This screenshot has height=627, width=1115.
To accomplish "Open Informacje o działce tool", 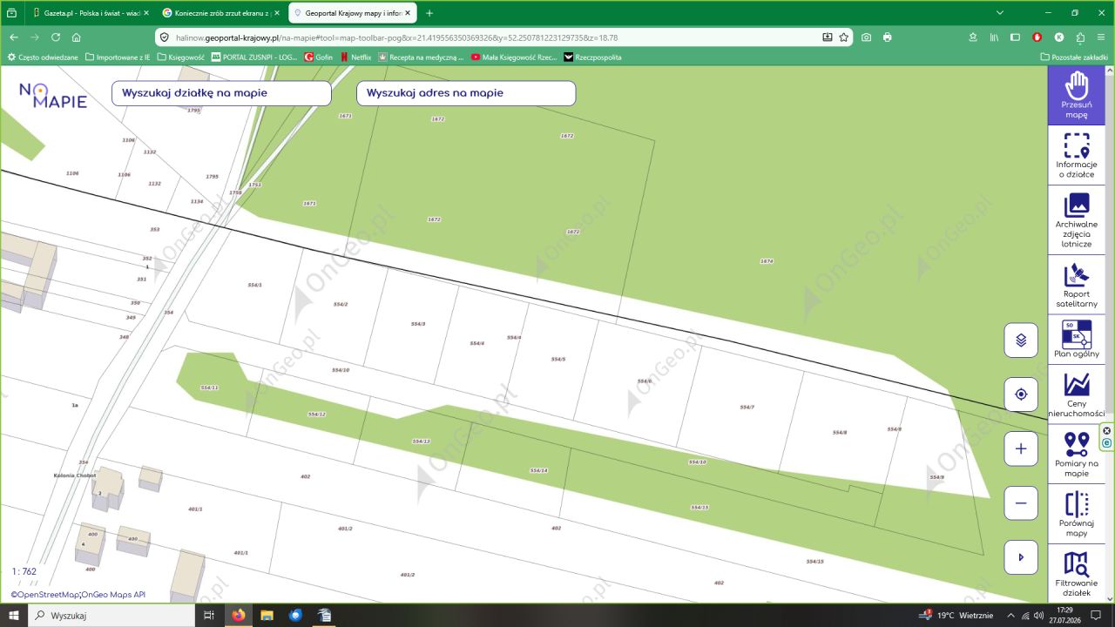I will click(1076, 155).
